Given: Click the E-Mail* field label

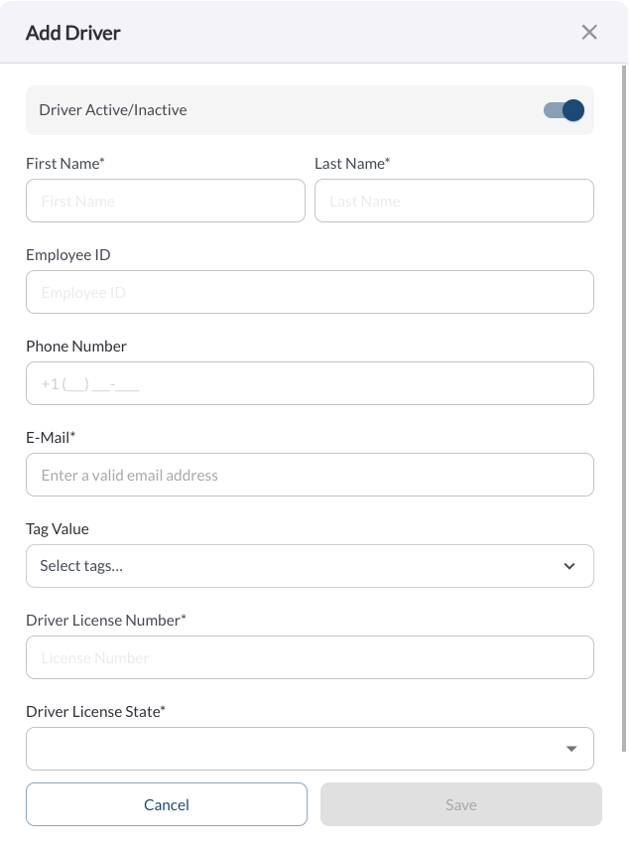Looking at the screenshot, I should 51,438.
